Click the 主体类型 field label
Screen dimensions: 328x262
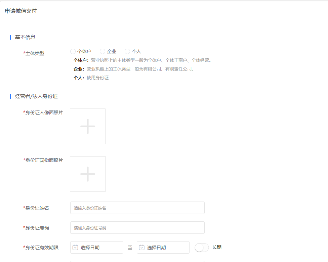tap(35, 53)
